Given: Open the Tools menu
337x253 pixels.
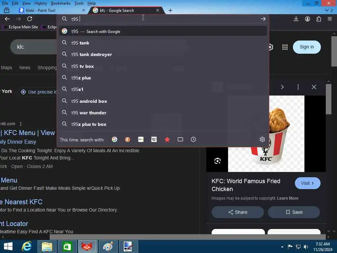Looking at the screenshot, I should click(79, 3).
